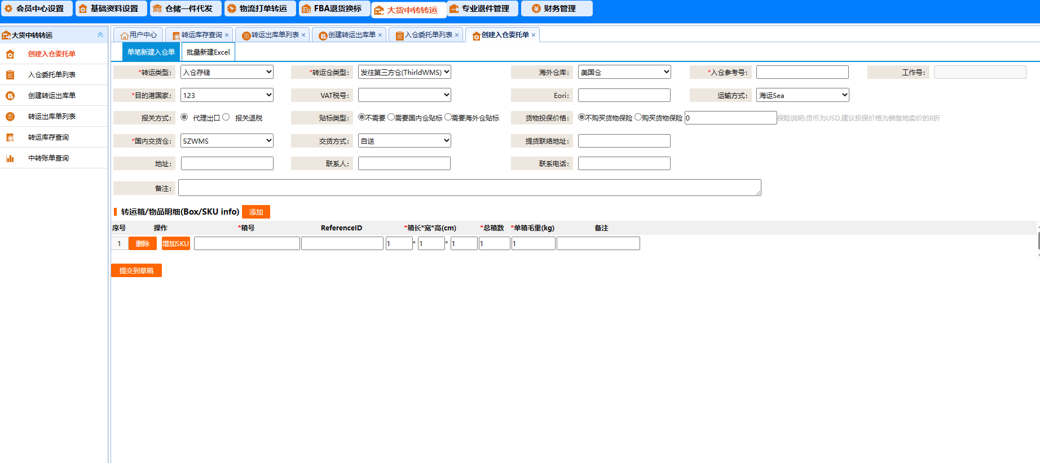Screen dimensions: 1040x463
Task: Close the 创建转运出库单 tab
Action: click(380, 35)
